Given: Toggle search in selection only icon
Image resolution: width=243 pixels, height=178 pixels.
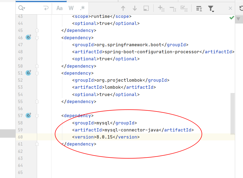Looking at the screenshot, I should 146,8.
